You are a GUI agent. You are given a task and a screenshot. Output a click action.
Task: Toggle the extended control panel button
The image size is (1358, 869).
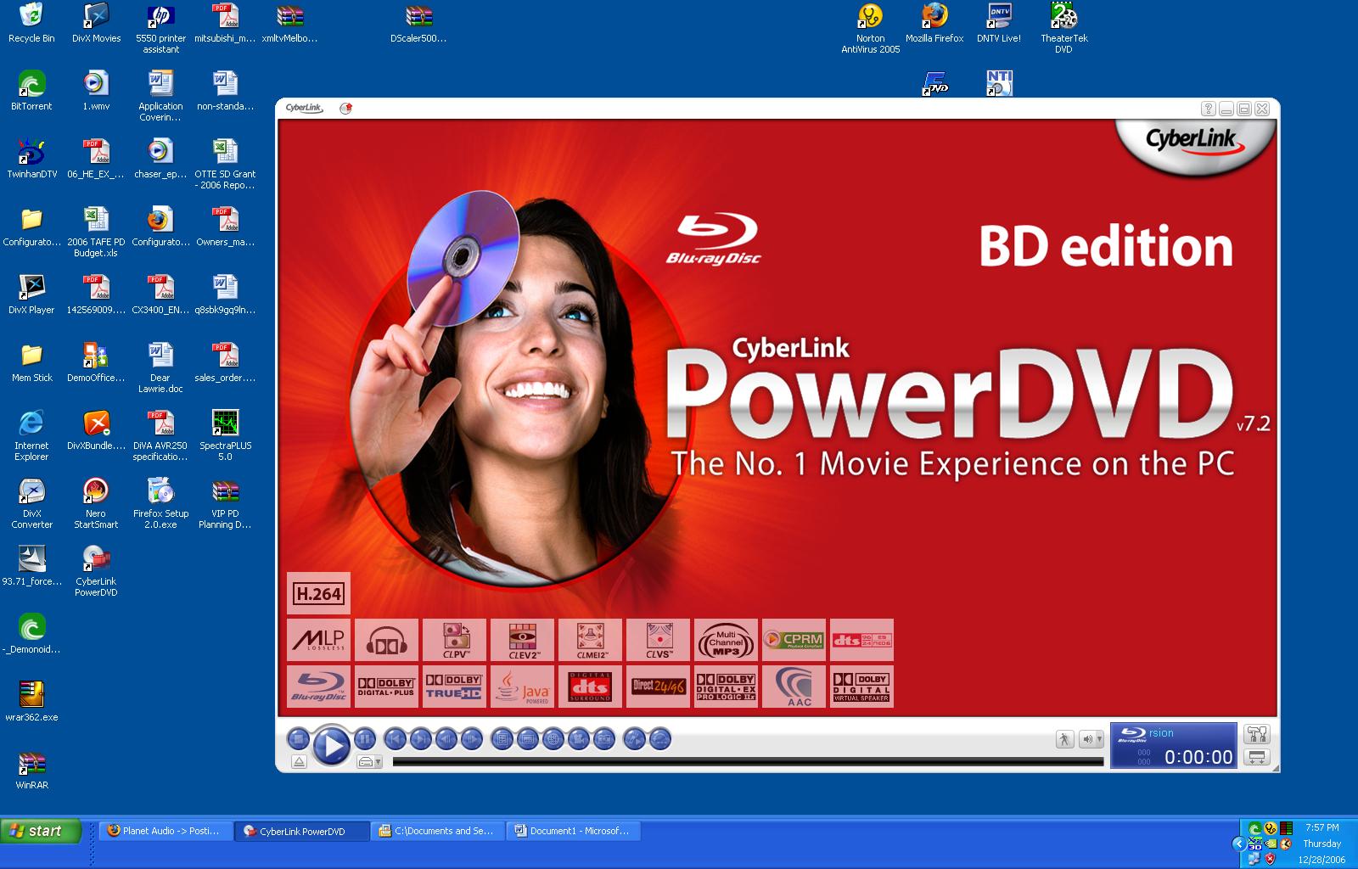pyautogui.click(x=1256, y=757)
